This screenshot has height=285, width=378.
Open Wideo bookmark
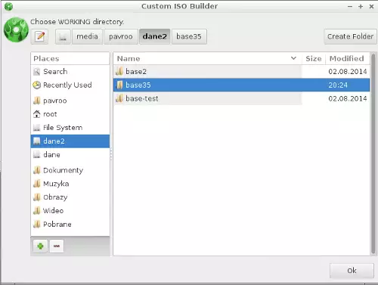[x=70, y=211]
